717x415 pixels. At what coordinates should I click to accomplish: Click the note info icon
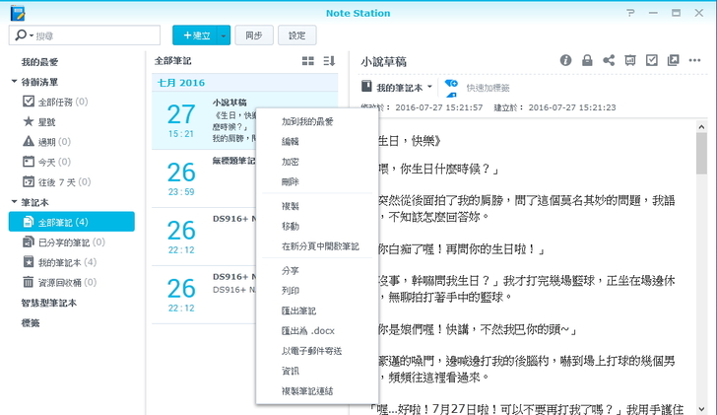coord(566,60)
